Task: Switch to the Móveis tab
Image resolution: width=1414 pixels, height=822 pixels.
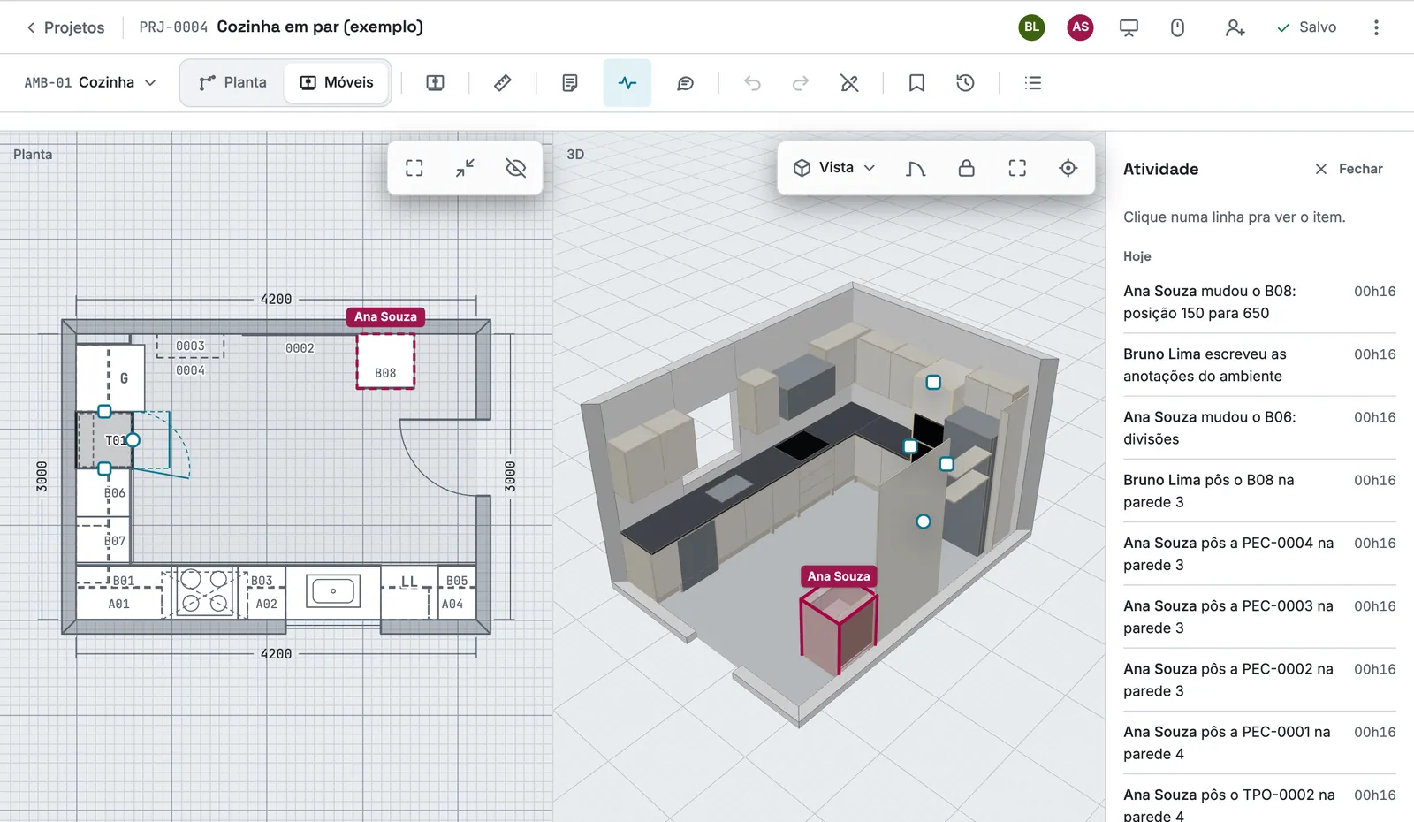Action: [x=337, y=82]
